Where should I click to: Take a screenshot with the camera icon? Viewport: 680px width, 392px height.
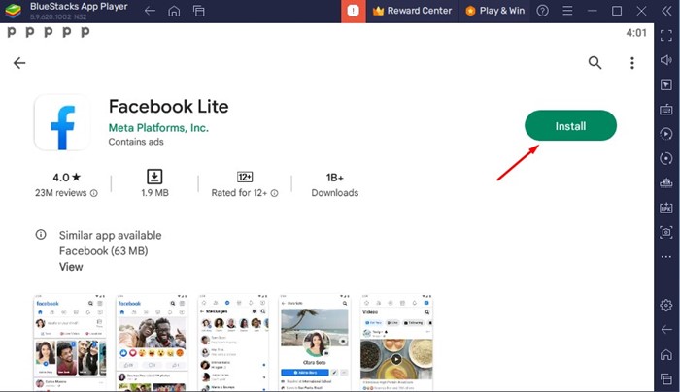666,232
